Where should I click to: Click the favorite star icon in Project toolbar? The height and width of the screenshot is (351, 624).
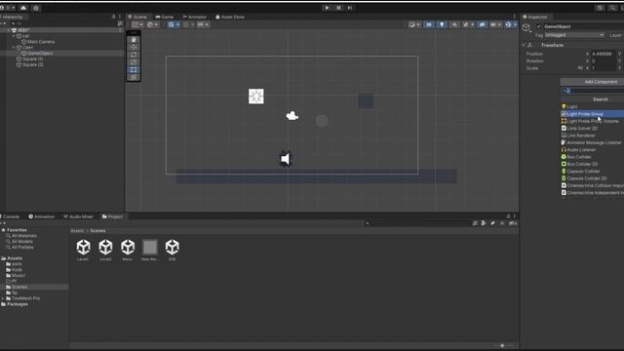click(502, 223)
